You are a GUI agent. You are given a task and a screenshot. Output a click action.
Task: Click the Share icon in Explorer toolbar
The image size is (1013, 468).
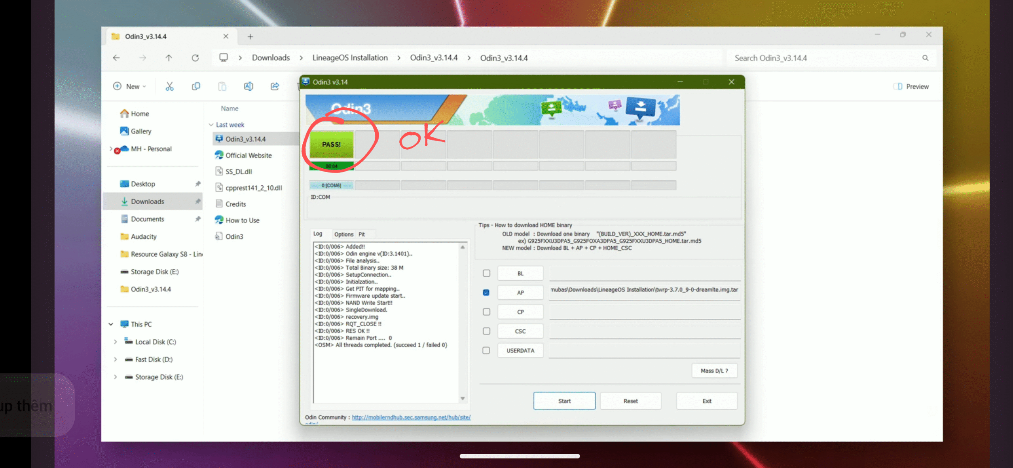click(275, 86)
